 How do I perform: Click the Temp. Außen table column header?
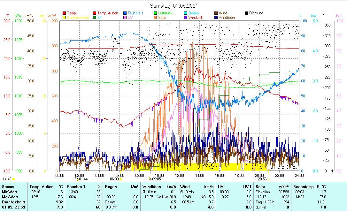(42, 187)
